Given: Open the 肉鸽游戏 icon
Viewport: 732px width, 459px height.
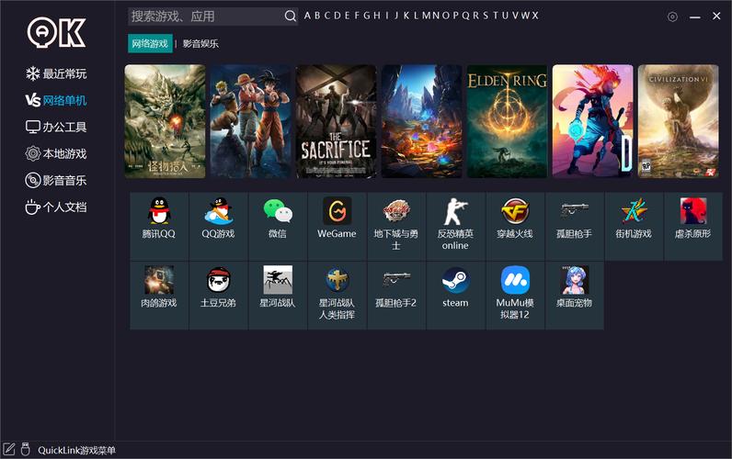Looking at the screenshot, I should point(159,280).
